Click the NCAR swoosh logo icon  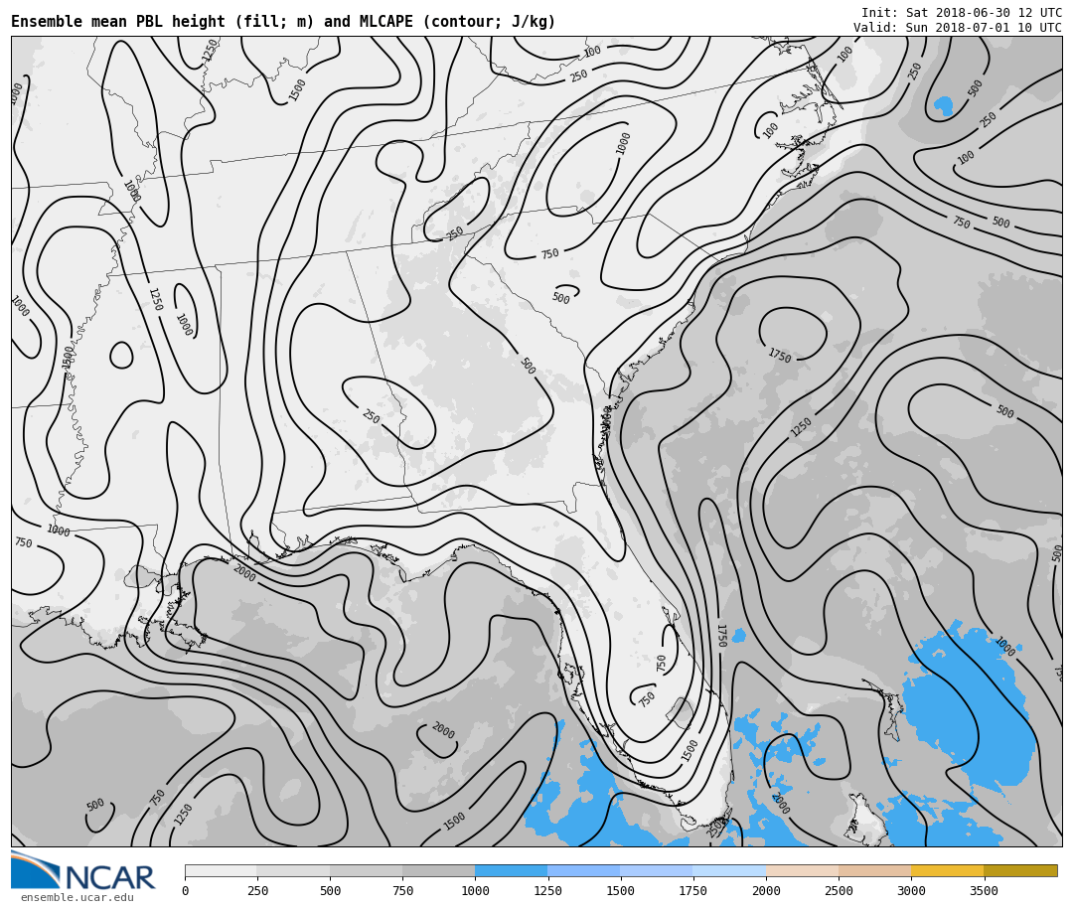(35, 870)
